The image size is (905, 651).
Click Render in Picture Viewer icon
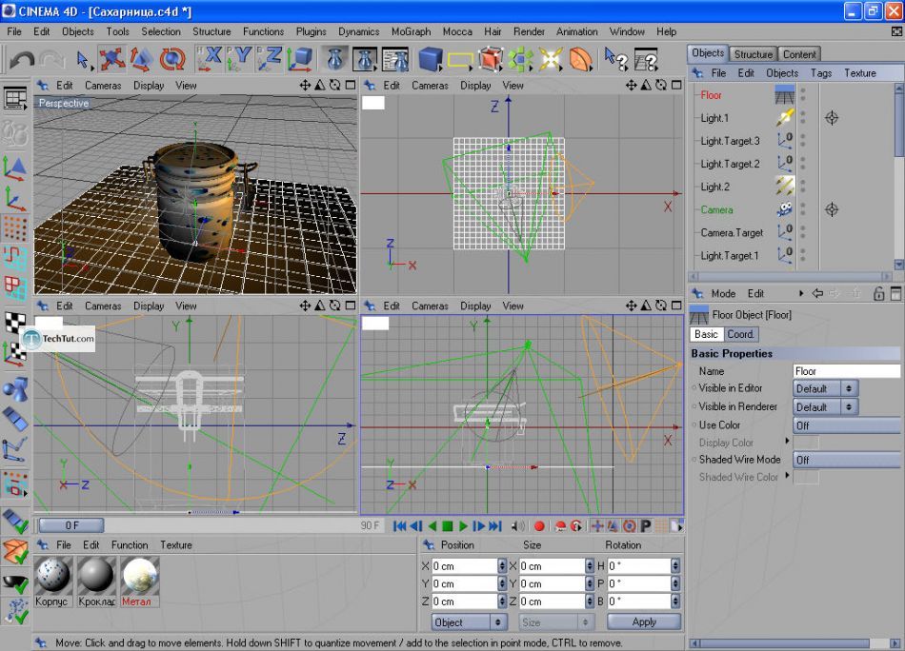(x=365, y=59)
